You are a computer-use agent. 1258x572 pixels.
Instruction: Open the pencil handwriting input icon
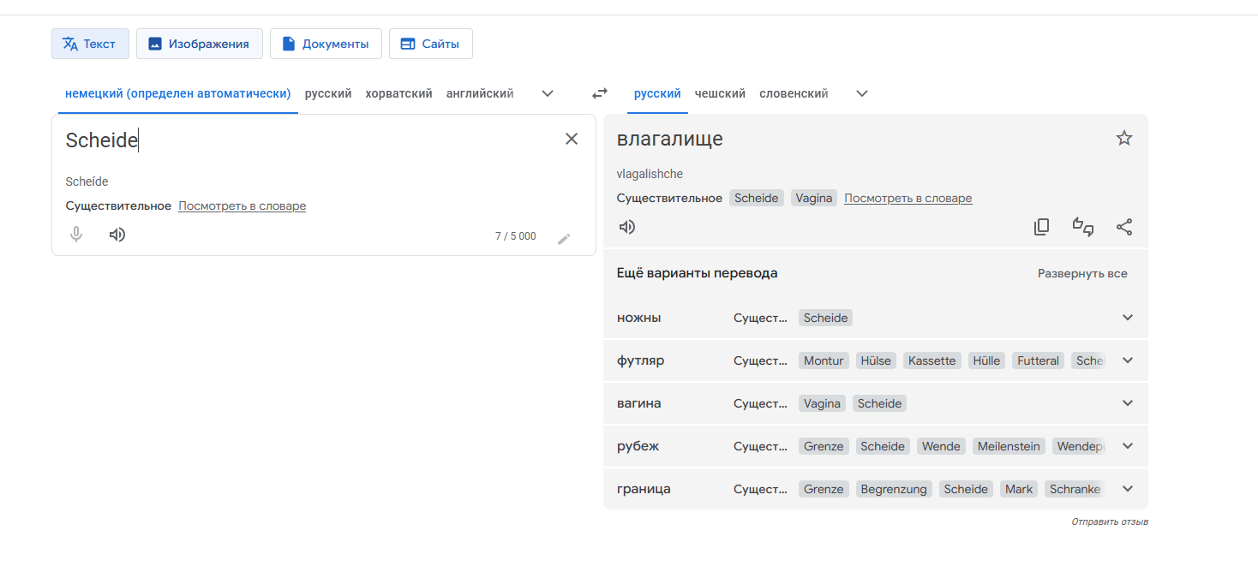564,239
